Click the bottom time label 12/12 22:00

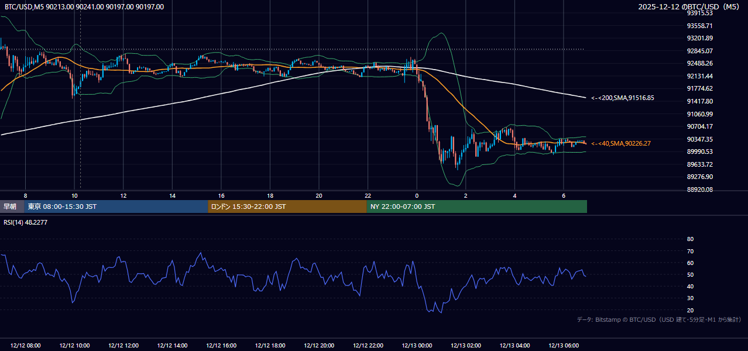[368, 346]
